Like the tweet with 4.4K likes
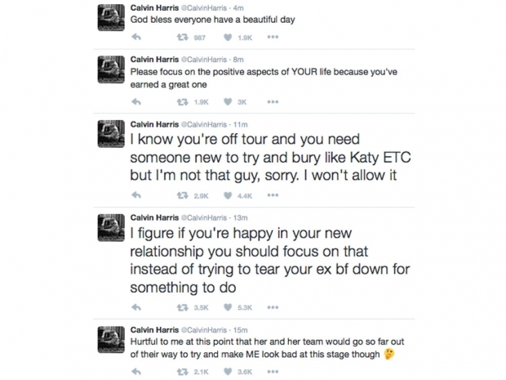The image size is (506, 380). pyautogui.click(x=228, y=195)
